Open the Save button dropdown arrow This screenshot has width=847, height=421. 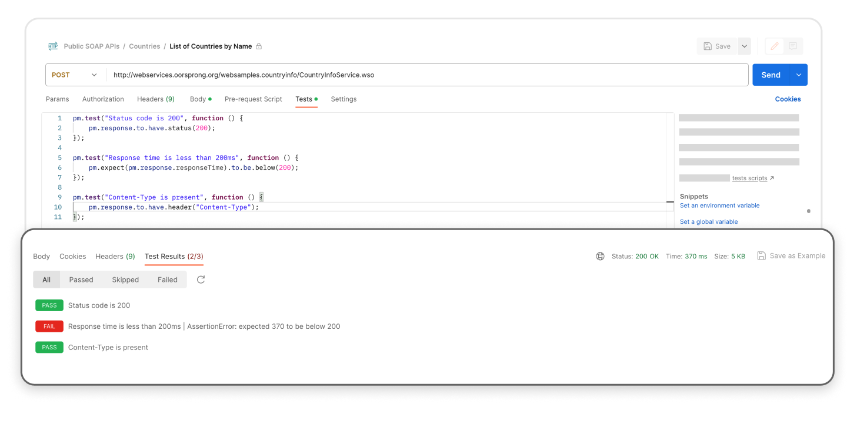744,46
